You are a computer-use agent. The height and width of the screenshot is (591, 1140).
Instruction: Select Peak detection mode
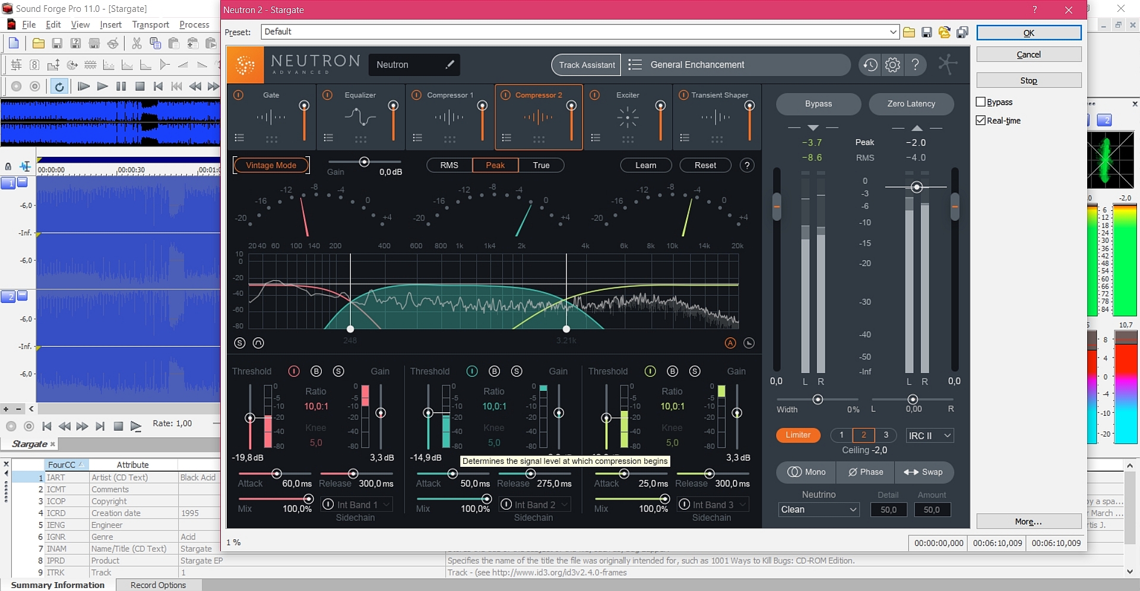pos(495,165)
